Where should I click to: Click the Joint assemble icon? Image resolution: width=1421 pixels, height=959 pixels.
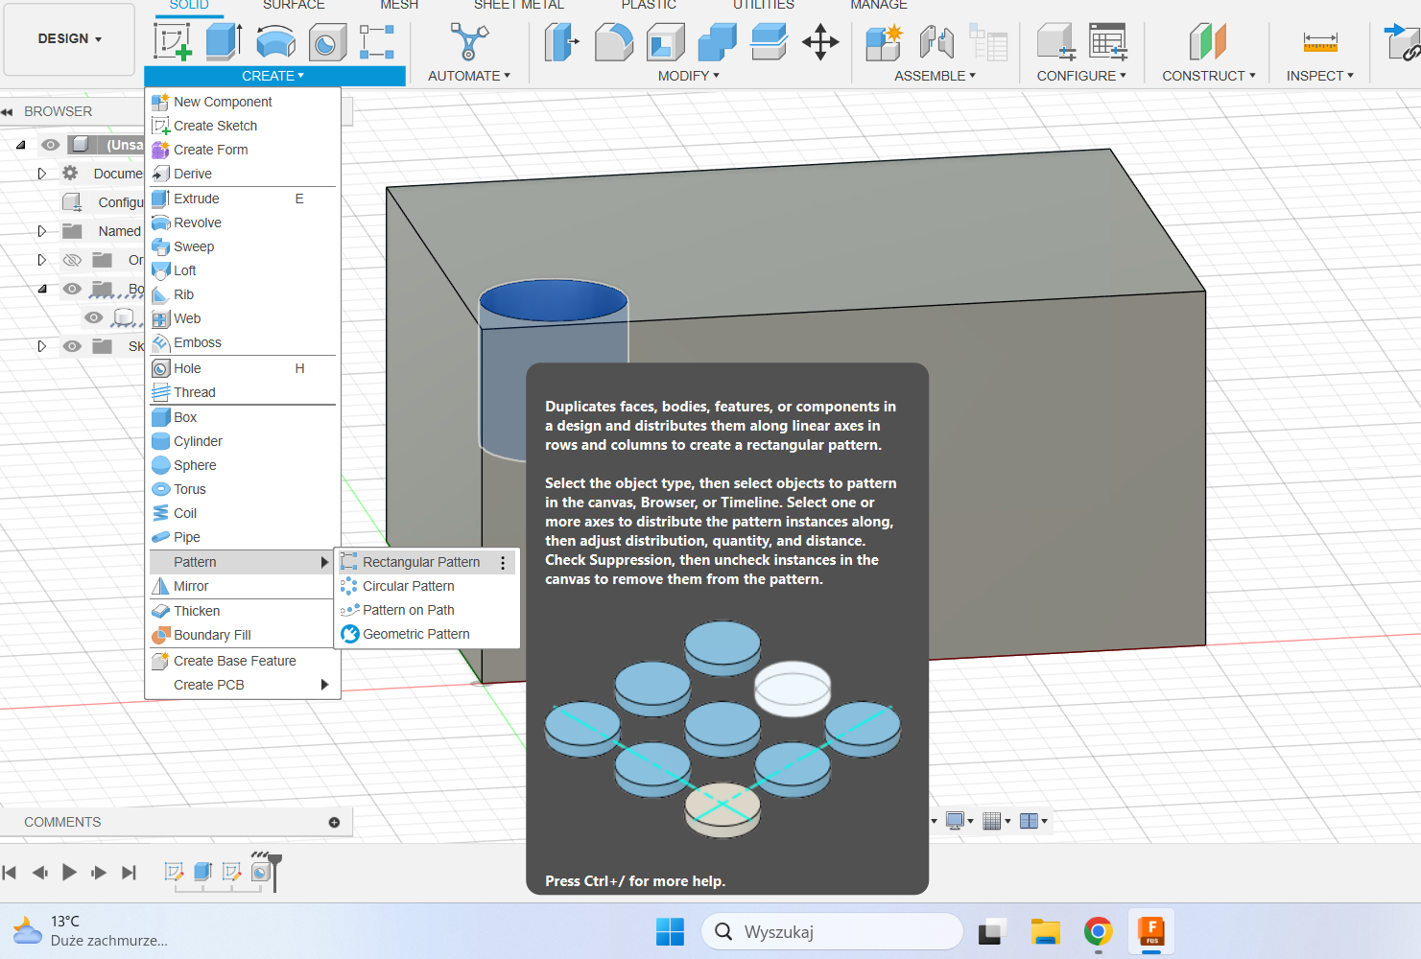click(x=935, y=42)
